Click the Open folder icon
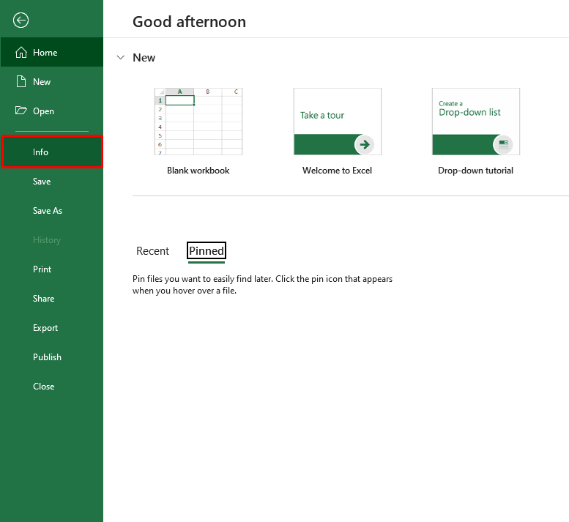 coord(21,111)
